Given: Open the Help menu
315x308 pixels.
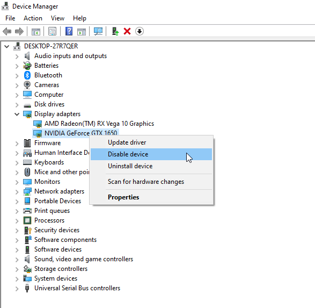Looking at the screenshot, I should tap(79, 18).
